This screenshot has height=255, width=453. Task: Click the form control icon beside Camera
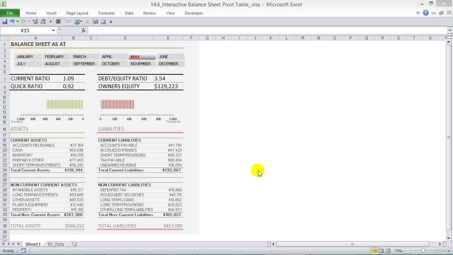pyautogui.click(x=103, y=22)
